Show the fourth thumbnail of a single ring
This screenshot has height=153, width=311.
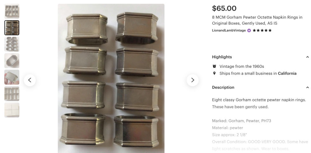12,61
